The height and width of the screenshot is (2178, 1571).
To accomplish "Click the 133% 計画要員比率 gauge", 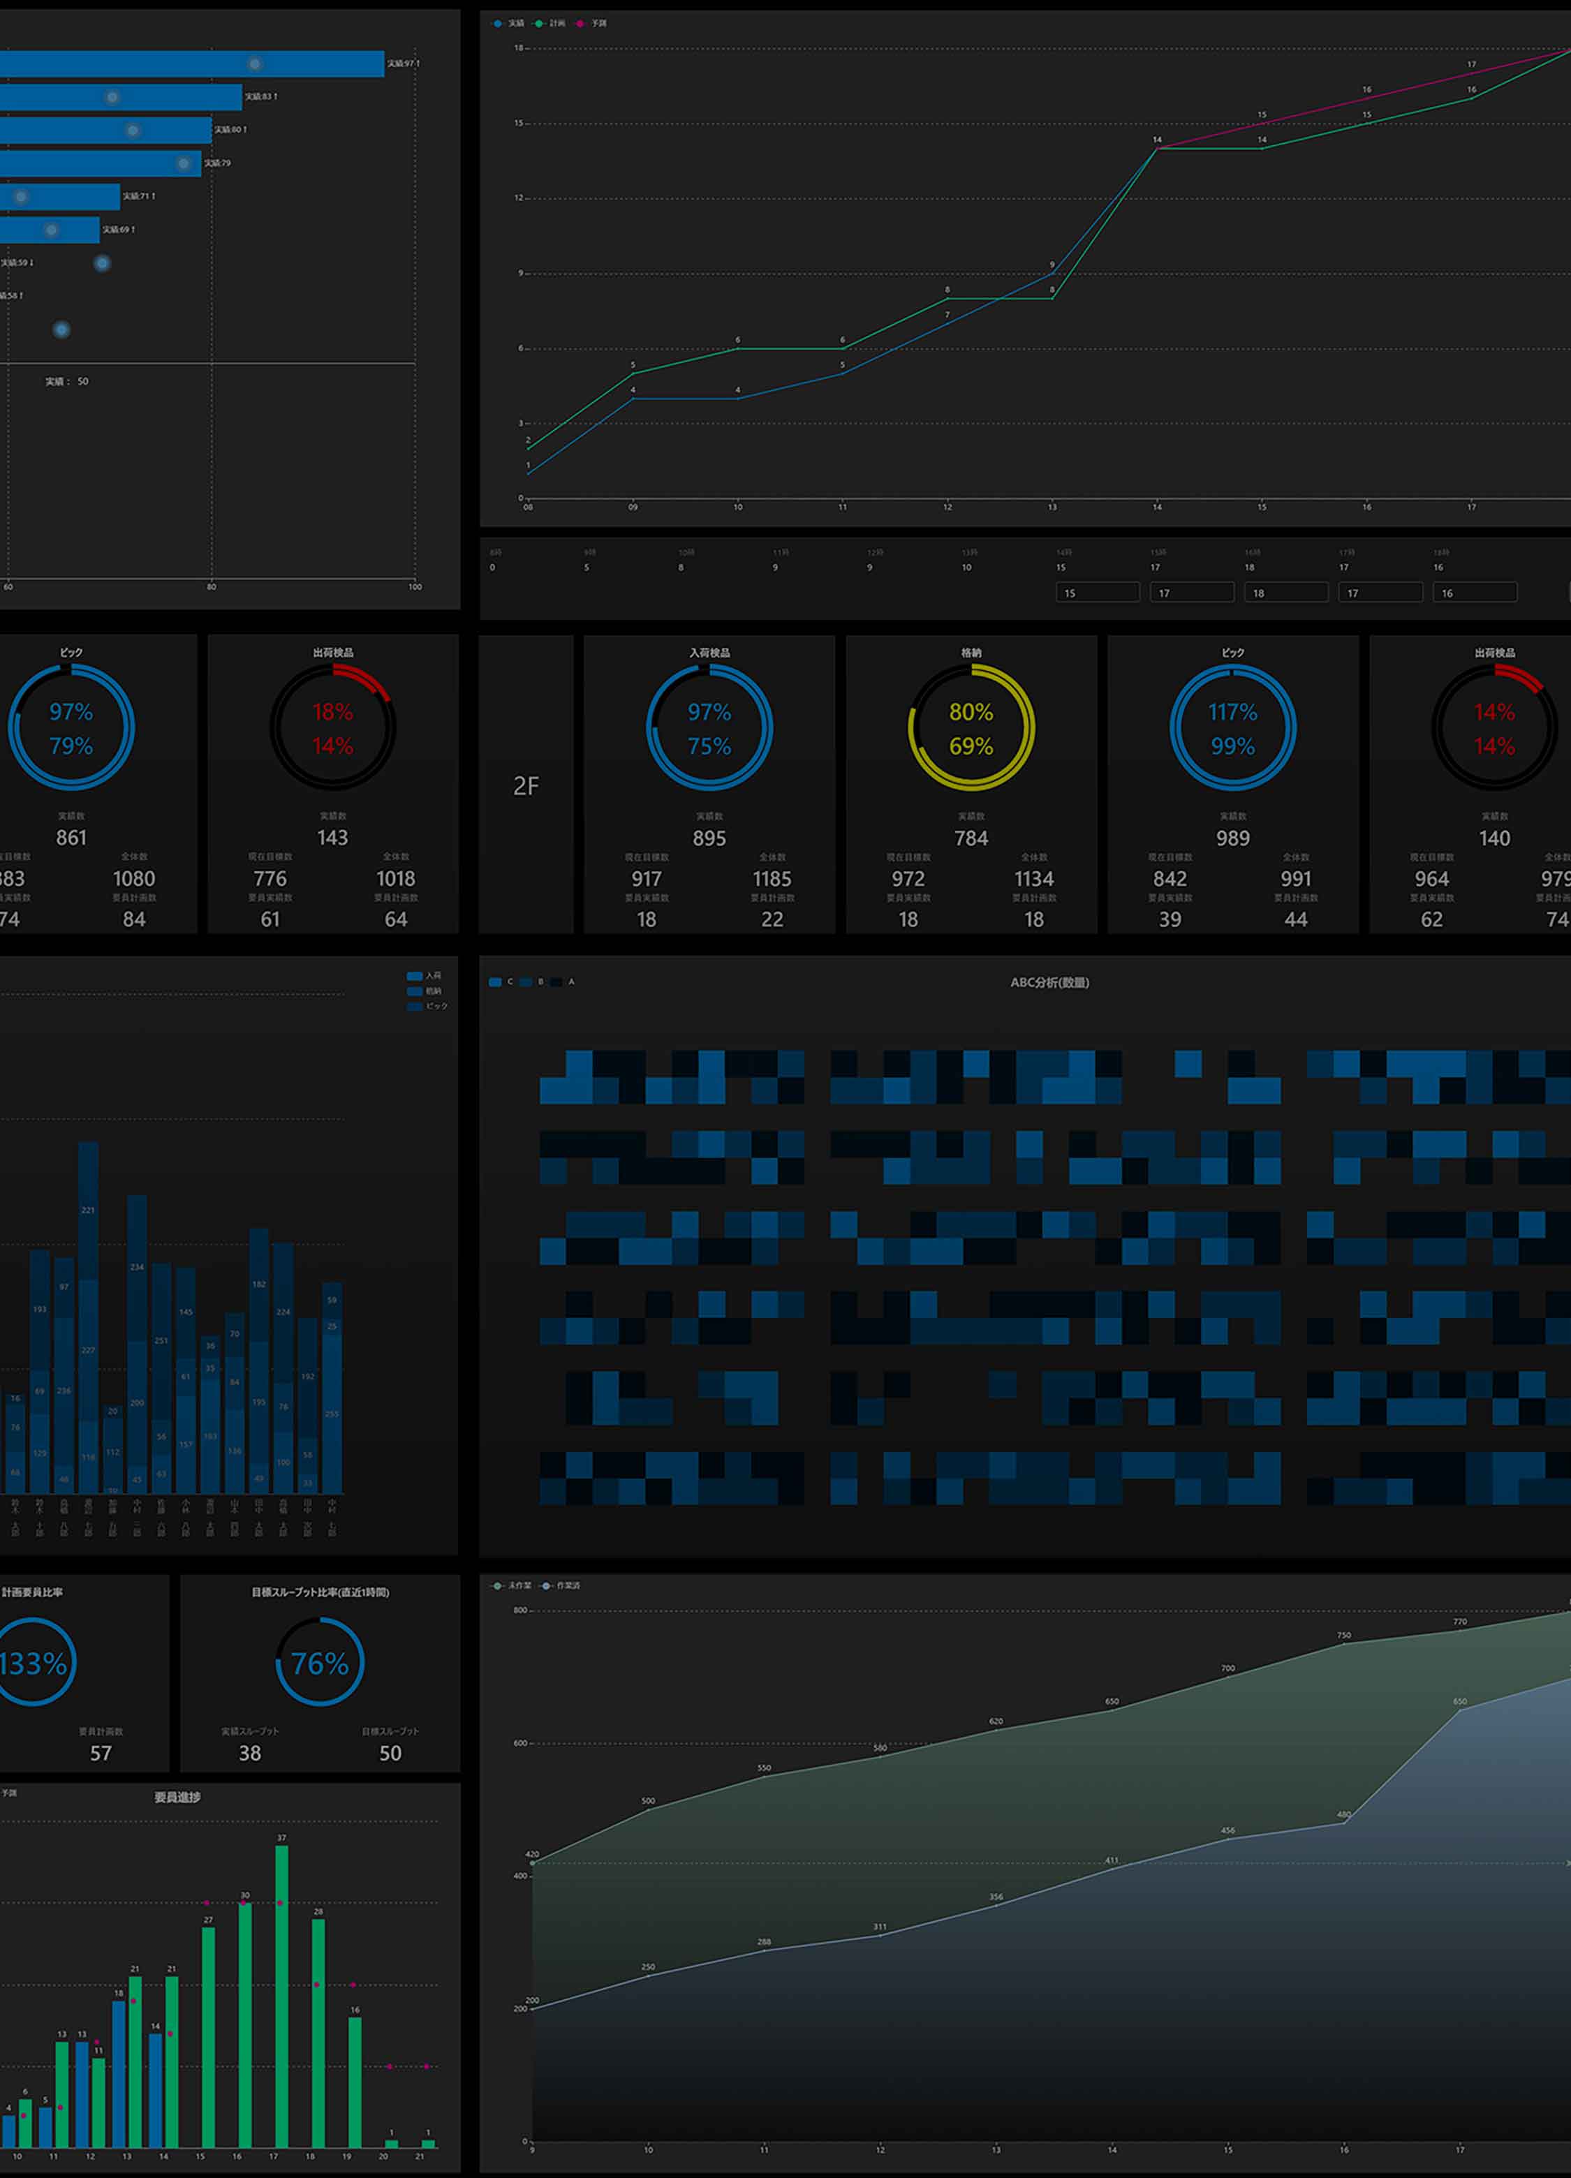I will point(34,1662).
